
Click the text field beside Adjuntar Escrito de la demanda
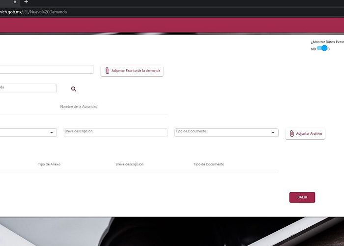[x=47, y=69]
